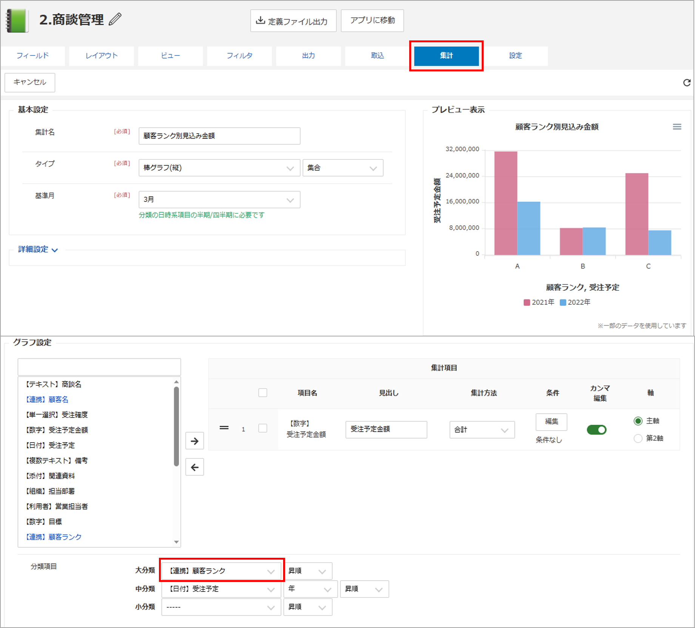Click the field search box in グラフ設定
The image size is (695, 628).
99,367
